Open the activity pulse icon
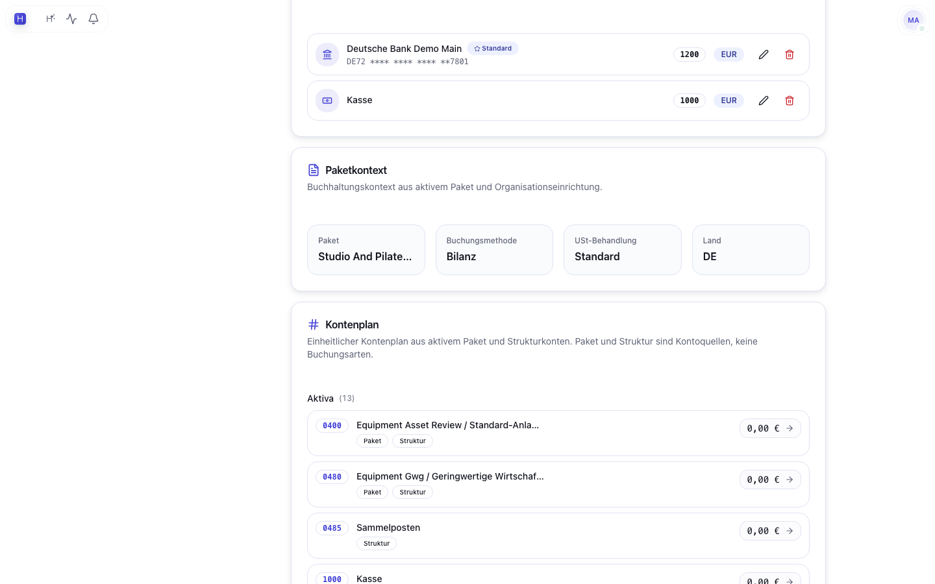This screenshot has height=584, width=935. pyautogui.click(x=71, y=19)
